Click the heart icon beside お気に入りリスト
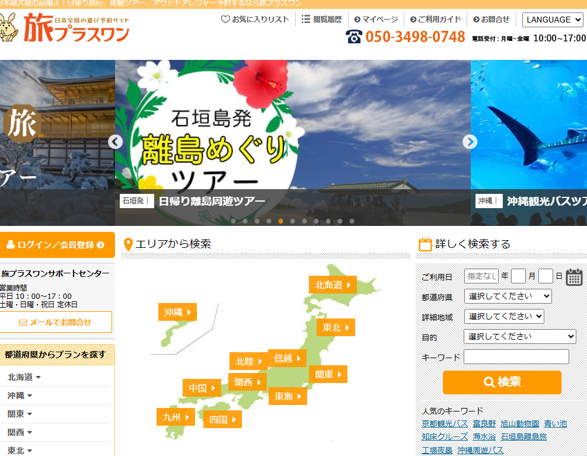 [224, 19]
